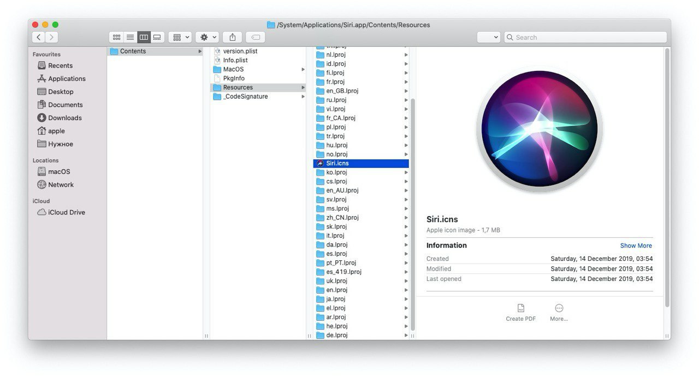
Task: Expand the arrow beside uk.lproj
Action: (406, 281)
